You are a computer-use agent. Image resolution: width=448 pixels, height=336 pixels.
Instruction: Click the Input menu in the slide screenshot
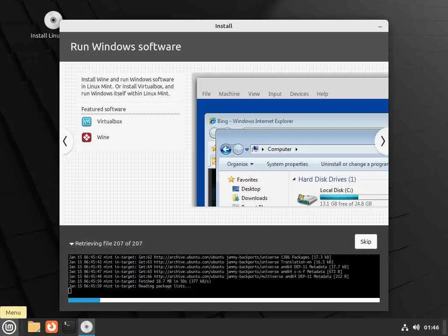275,94
